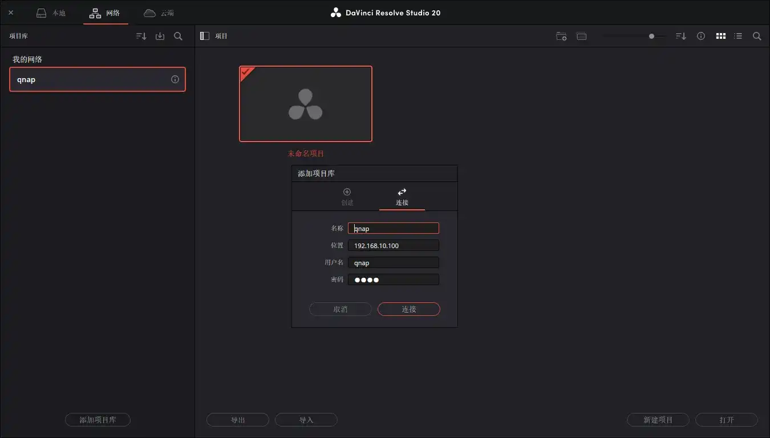Screen dimensions: 770x438
Task: Open sort options for the project library list
Action: click(x=140, y=35)
